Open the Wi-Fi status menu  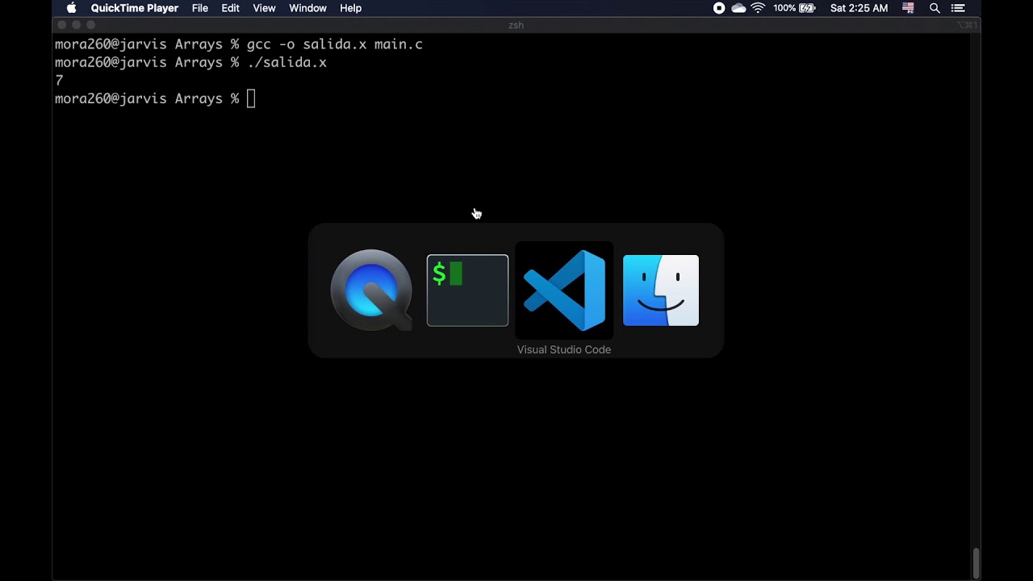(x=758, y=8)
